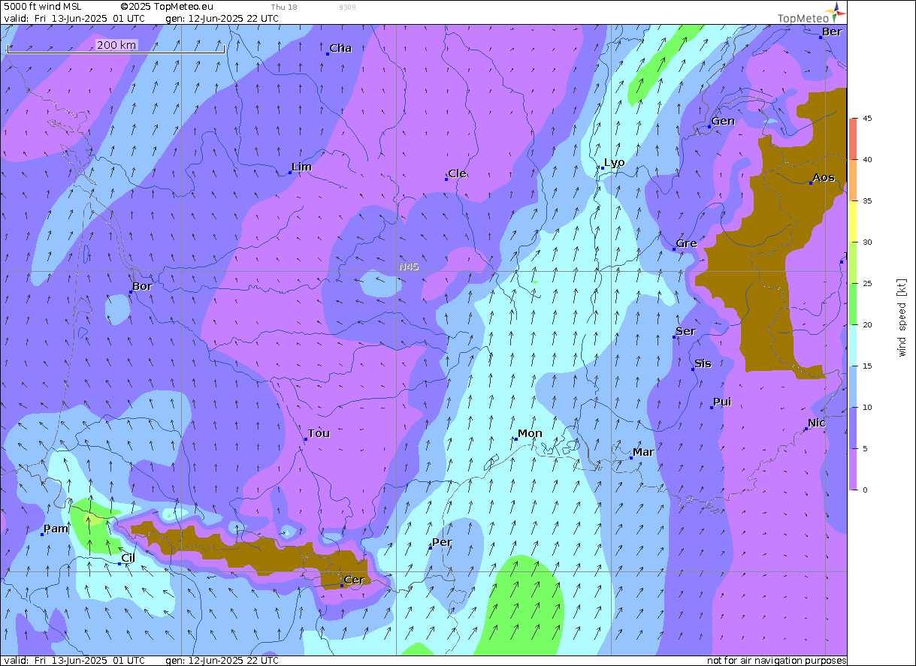Image resolution: width=916 pixels, height=666 pixels.
Task: Click the orange 35–40 kt legend segment
Action: click(853, 179)
